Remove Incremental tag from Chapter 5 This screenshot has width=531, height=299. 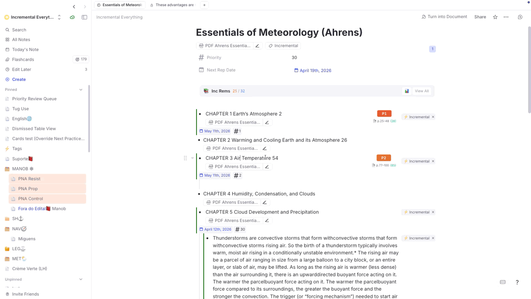click(x=433, y=212)
